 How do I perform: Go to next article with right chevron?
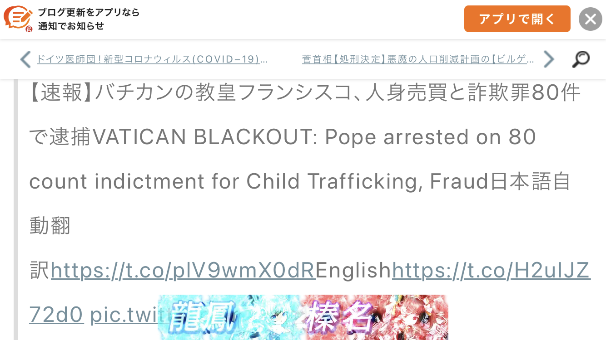[x=549, y=59]
